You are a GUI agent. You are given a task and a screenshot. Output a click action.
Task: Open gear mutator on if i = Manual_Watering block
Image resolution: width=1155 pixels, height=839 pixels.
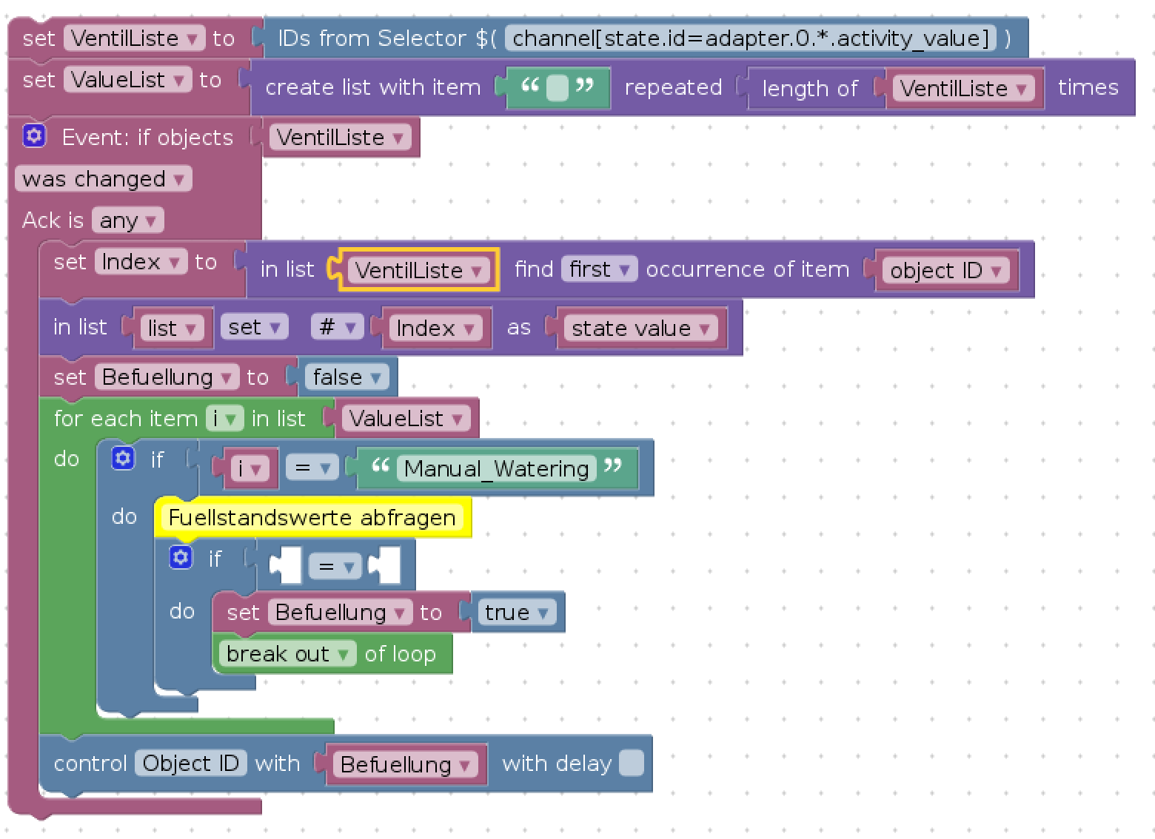tap(123, 459)
